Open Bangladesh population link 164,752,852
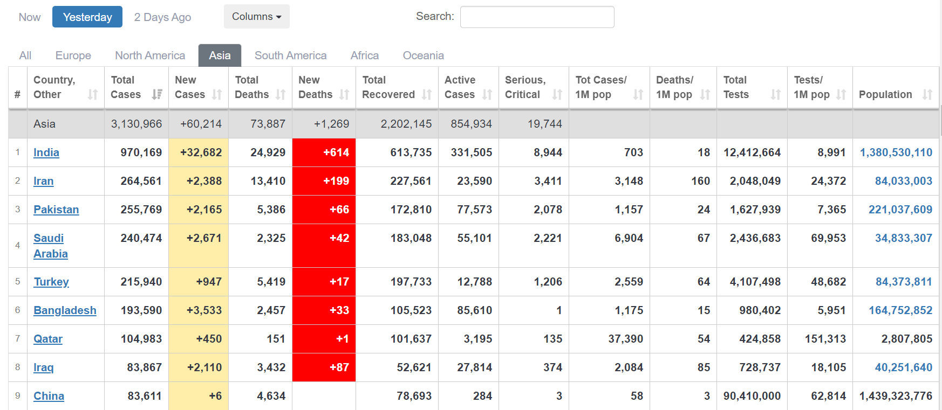The image size is (942, 410). (x=900, y=310)
